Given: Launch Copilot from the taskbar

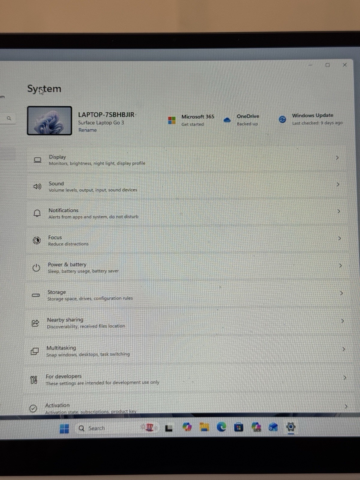Looking at the screenshot, I should [x=187, y=427].
